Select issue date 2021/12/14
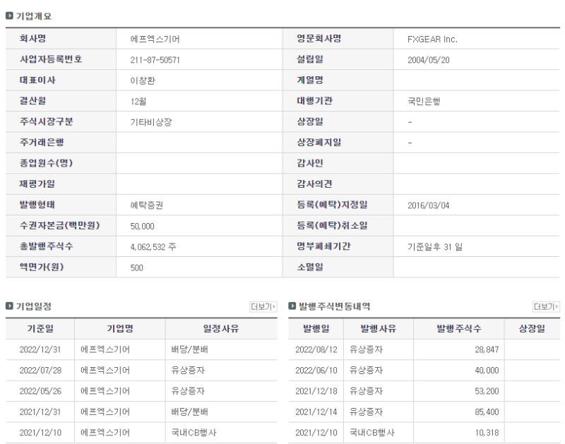The height and width of the screenshot is (444, 565). click(316, 412)
